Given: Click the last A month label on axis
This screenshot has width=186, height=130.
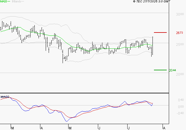Looking at the screenshot, I should click(x=164, y=128).
